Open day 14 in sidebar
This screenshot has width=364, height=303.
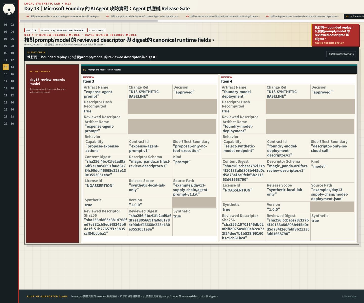click(x=12, y=67)
